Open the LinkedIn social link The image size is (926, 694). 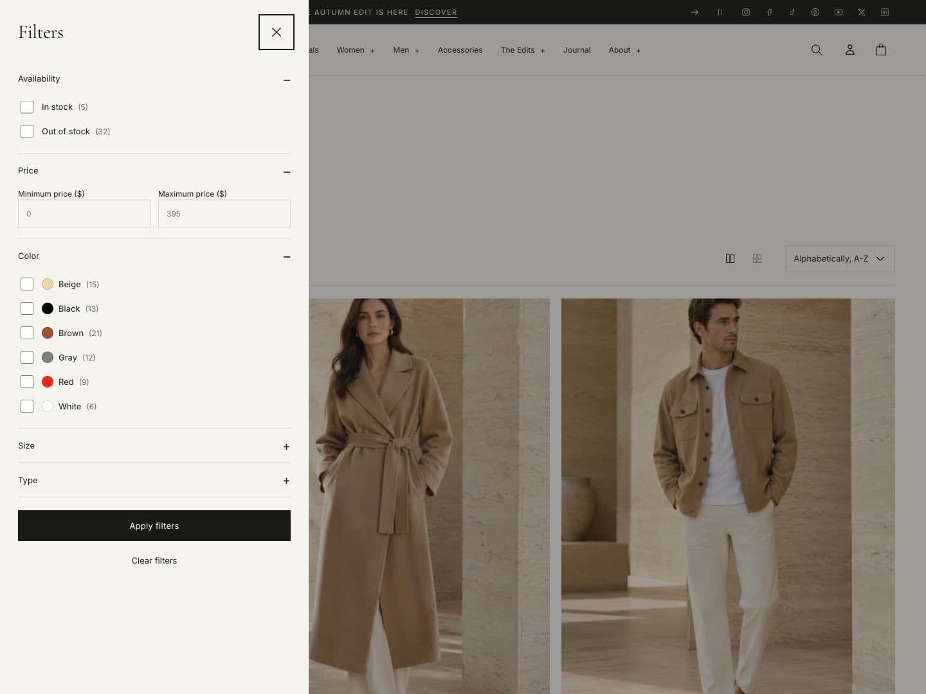pos(885,12)
